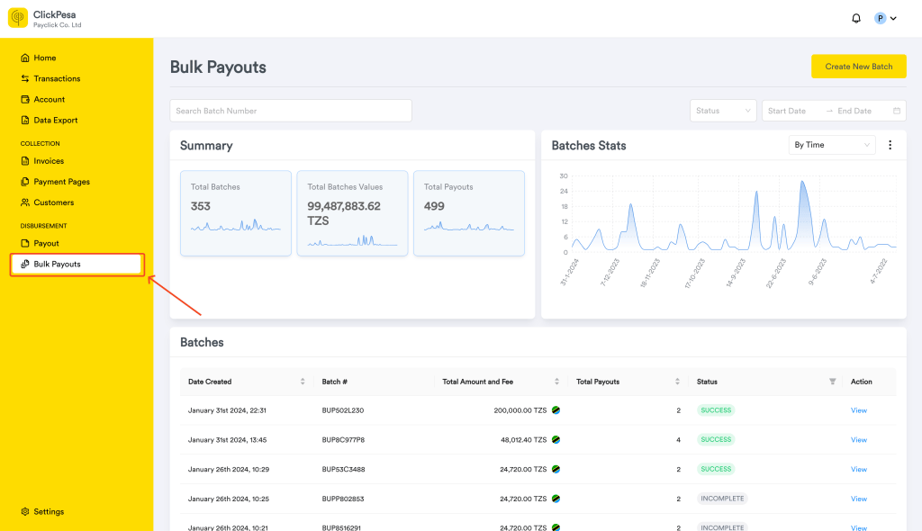Viewport: 922px width, 531px height.
Task: Click the End Date field
Action: point(854,111)
